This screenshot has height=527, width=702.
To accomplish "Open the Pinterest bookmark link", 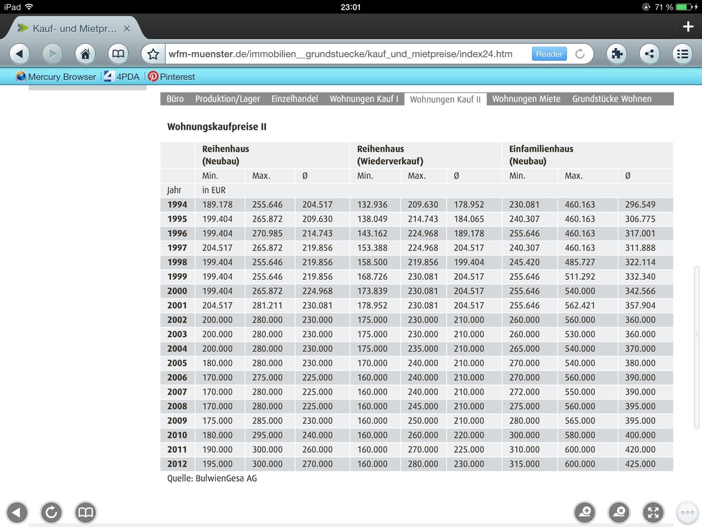I will click(x=171, y=77).
